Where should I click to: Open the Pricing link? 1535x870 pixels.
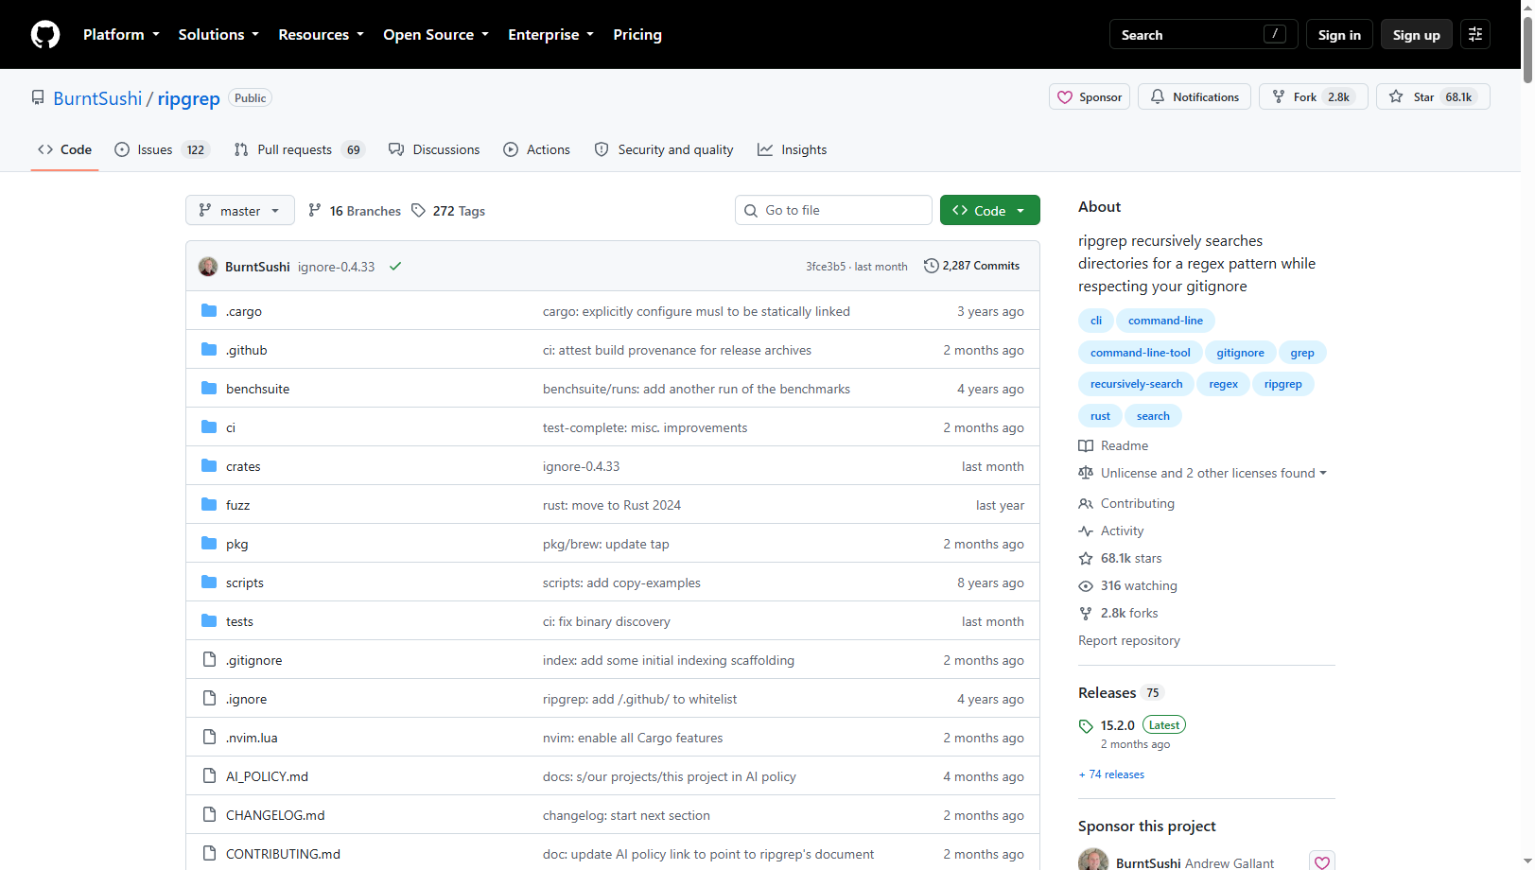[637, 35]
